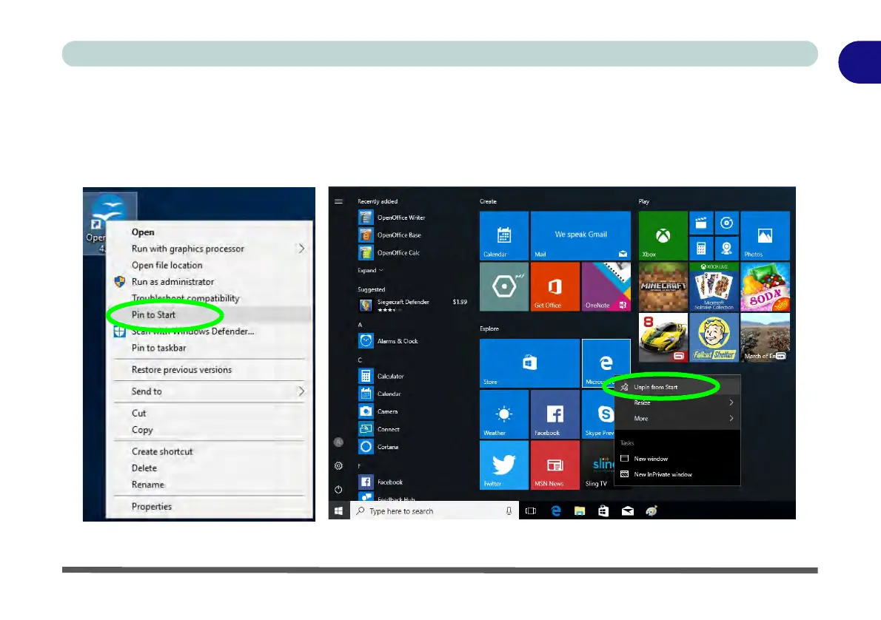Open the small webcam tile in Play group
The height and width of the screenshot is (620, 881).
pos(726,249)
